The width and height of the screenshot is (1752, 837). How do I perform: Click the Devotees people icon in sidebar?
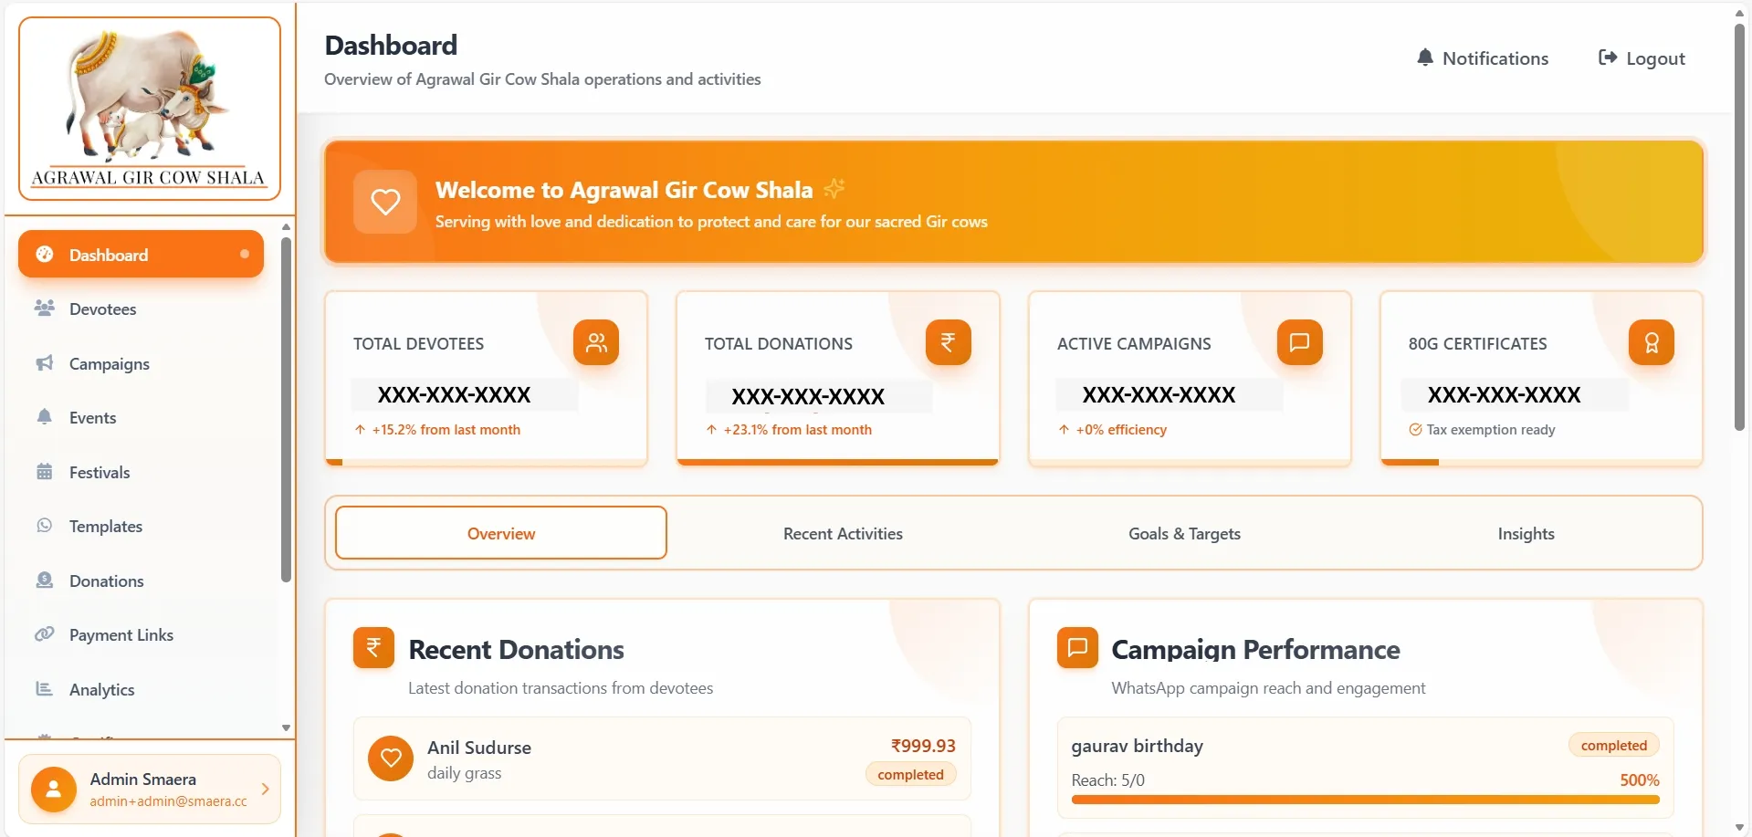[44, 309]
